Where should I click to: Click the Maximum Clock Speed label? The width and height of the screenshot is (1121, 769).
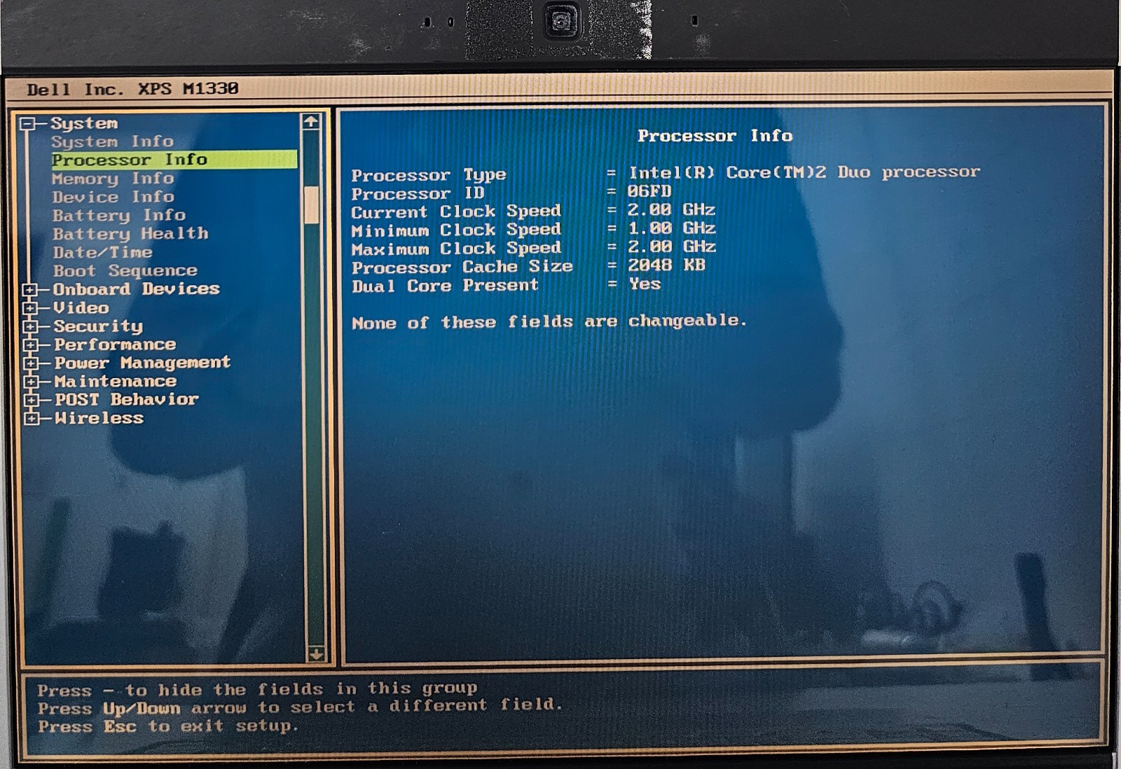[x=456, y=249]
